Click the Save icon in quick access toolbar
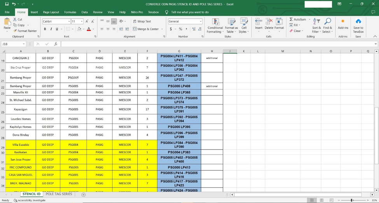This screenshot has height=203, width=379. pyautogui.click(x=7, y=4)
